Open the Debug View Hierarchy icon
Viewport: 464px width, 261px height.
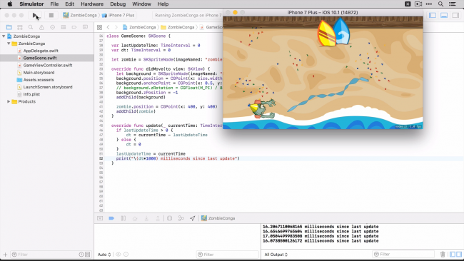point(170,218)
